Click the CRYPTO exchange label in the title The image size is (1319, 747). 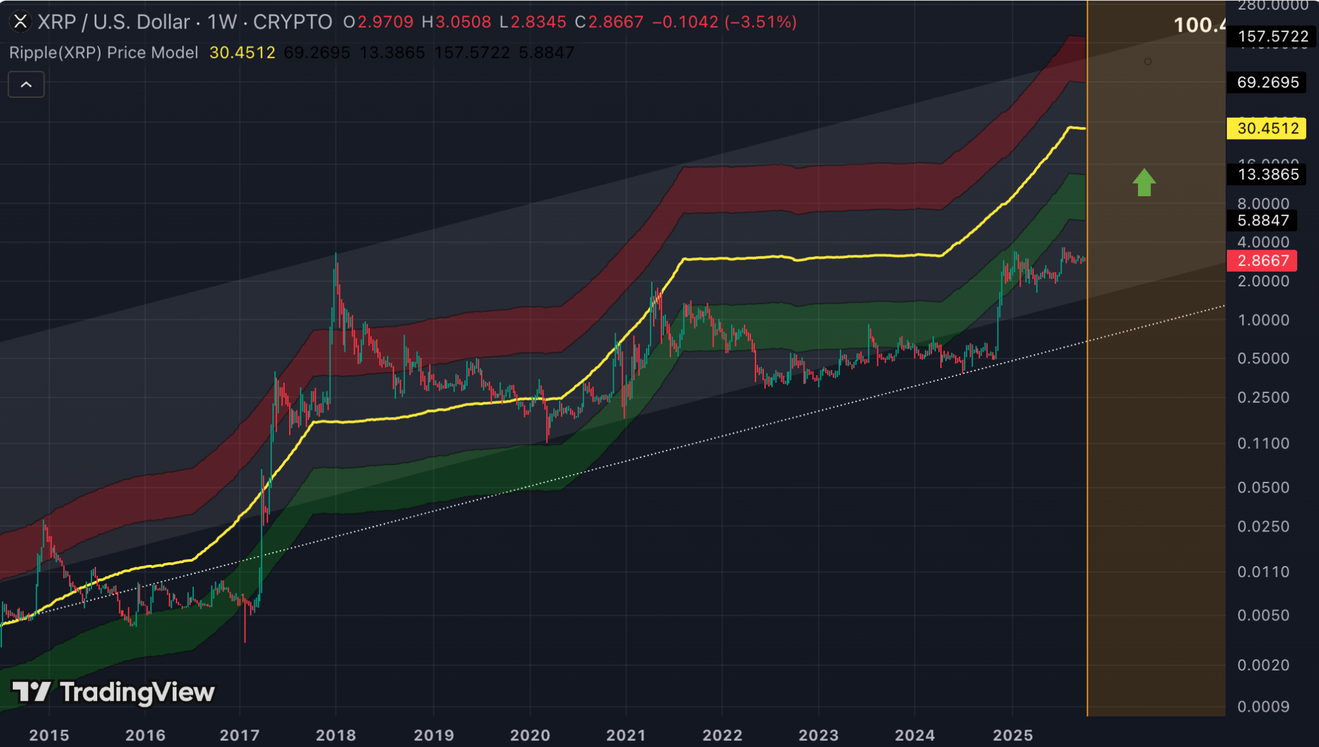coord(292,22)
